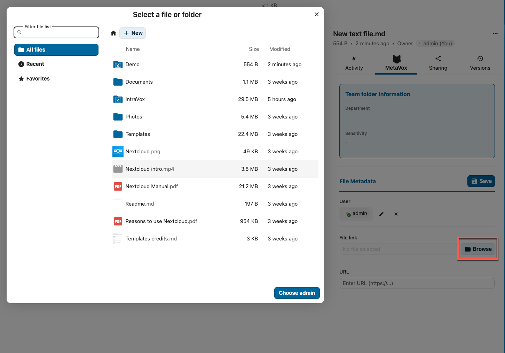Select the Photos row name

tap(134, 117)
